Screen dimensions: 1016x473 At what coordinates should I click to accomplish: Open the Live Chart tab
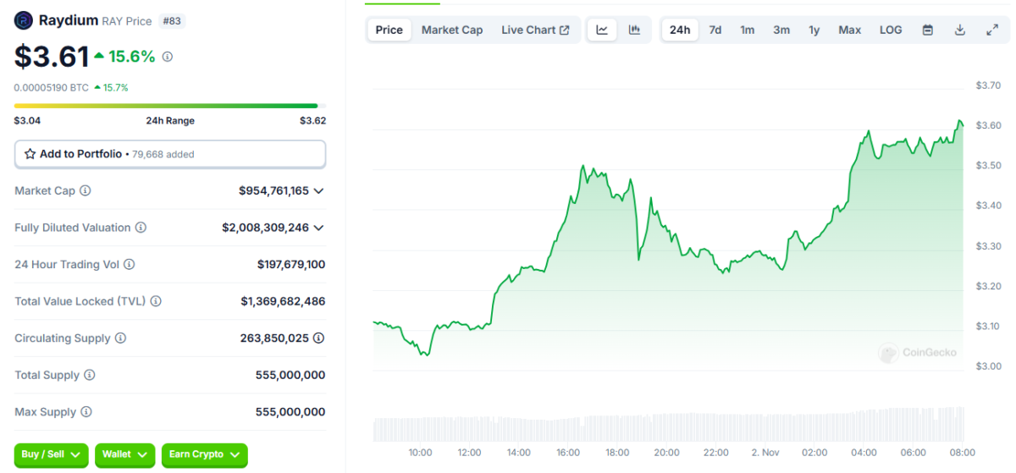(x=535, y=30)
